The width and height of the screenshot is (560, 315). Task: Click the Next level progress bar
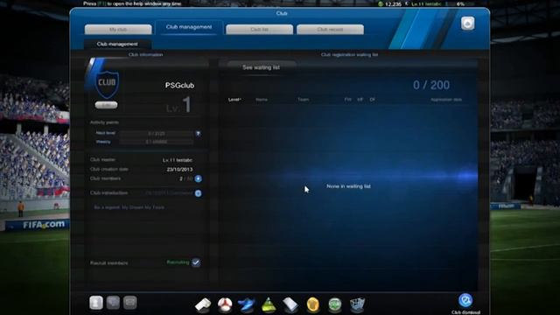tap(157, 133)
